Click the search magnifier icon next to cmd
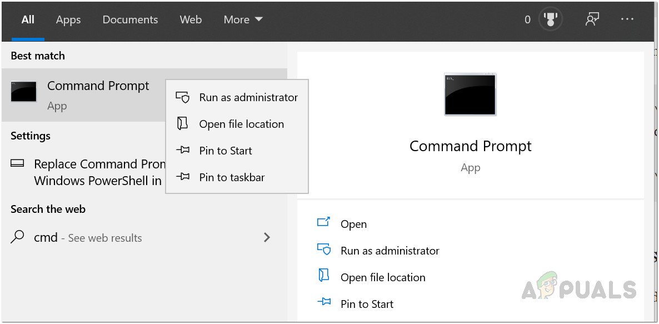 (18, 237)
